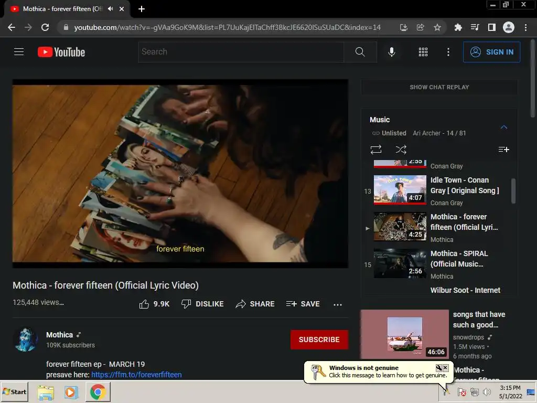
Task: Open the Mothica channel name link
Action: [x=60, y=335]
